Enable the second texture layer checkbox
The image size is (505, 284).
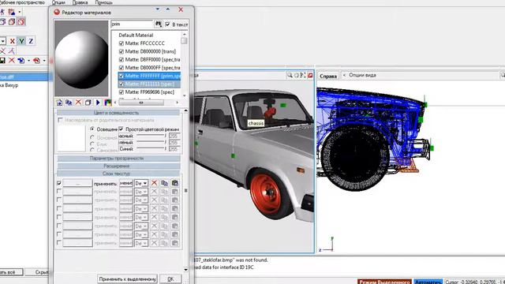[59, 191]
